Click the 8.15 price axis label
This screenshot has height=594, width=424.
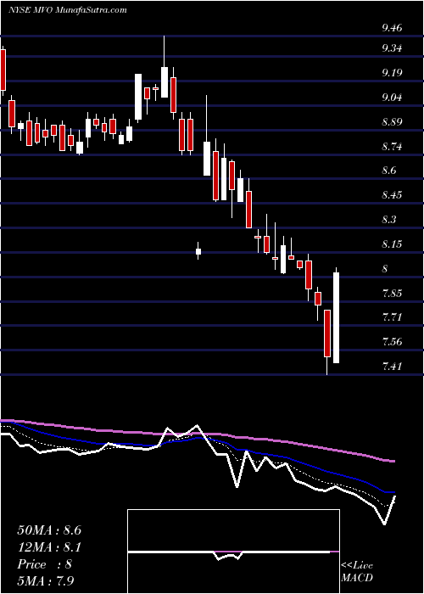(392, 244)
